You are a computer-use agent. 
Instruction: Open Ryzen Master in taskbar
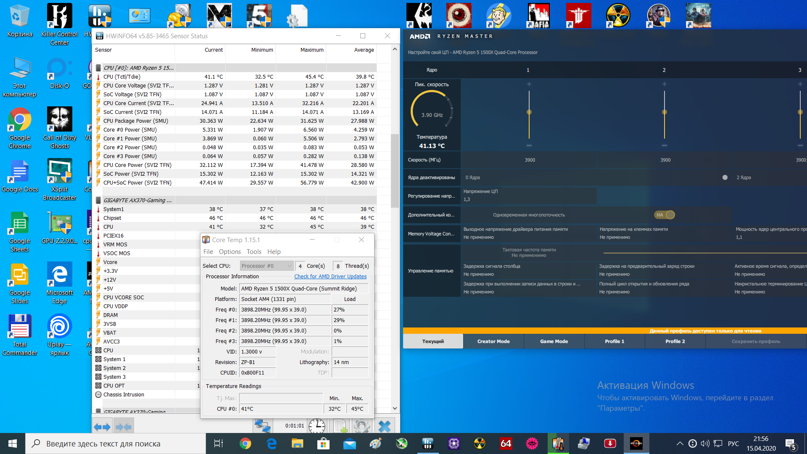click(x=636, y=443)
